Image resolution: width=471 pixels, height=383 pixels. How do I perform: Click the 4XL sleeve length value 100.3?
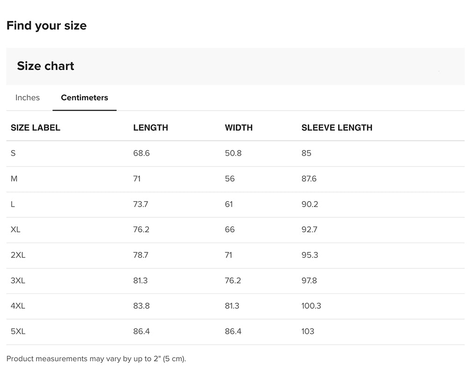click(311, 306)
